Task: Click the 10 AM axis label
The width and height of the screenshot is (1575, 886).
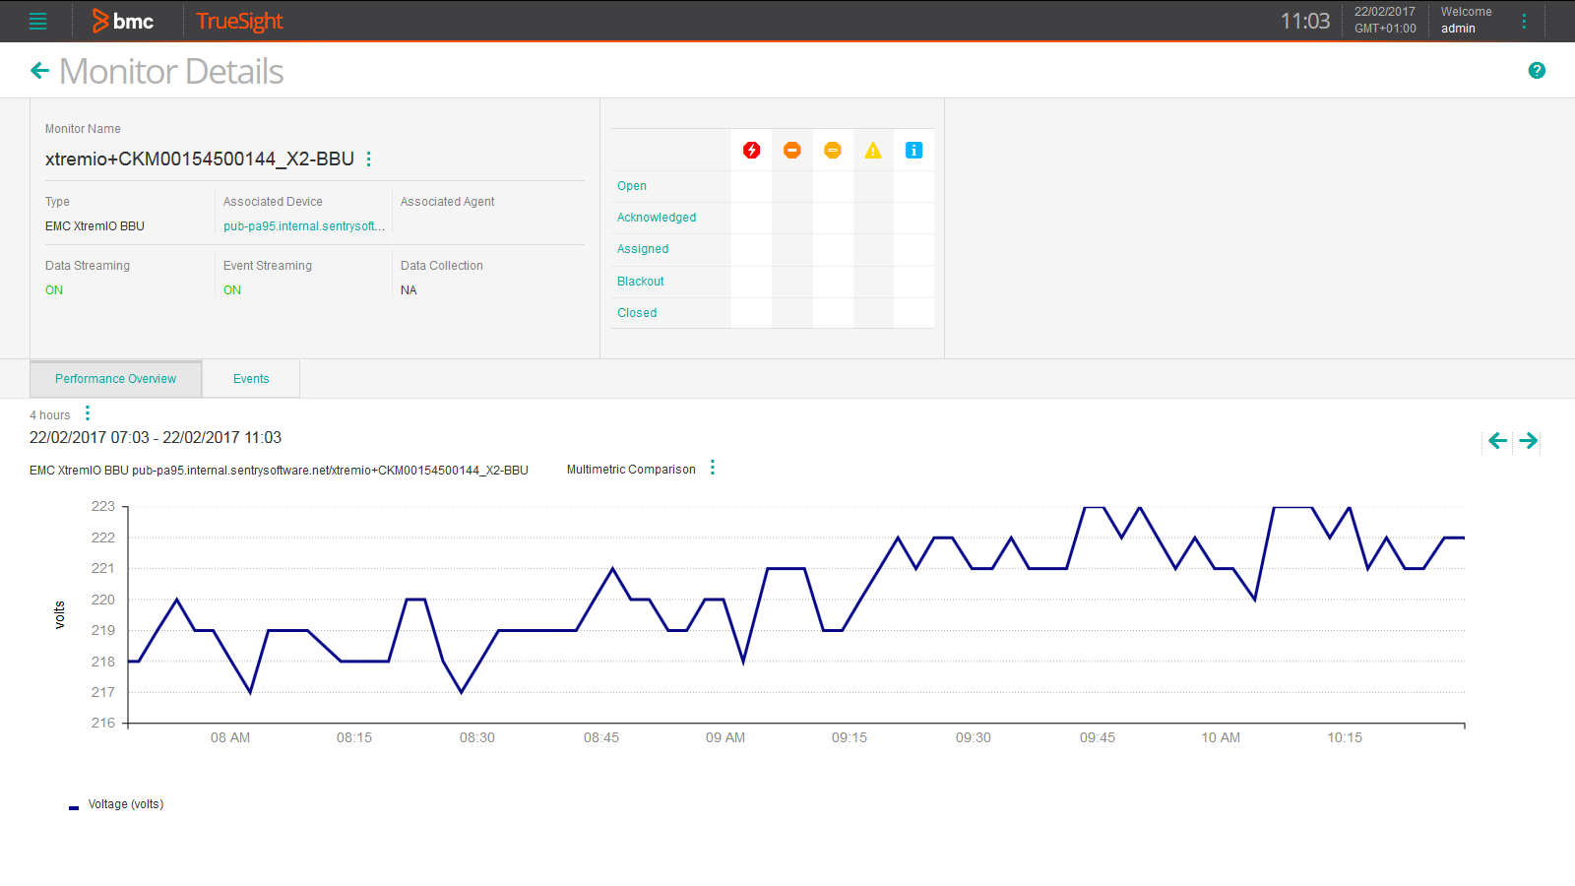Action: point(1221,737)
